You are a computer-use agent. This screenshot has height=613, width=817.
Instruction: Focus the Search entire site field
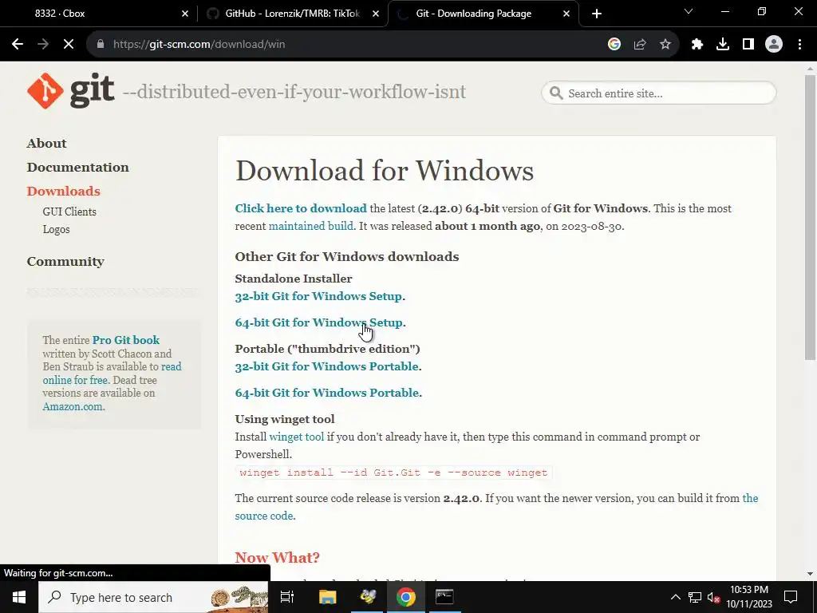click(658, 93)
